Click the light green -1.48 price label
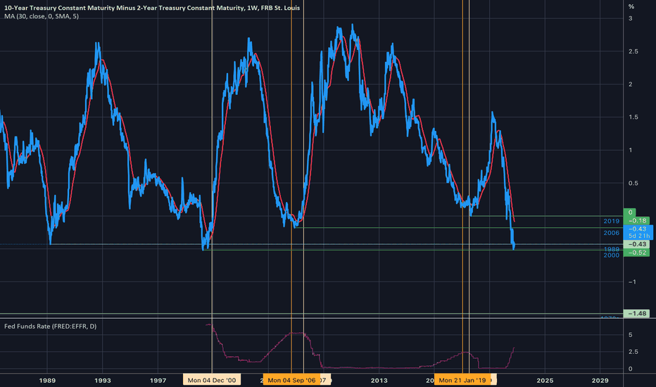The image size is (656, 387). click(636, 313)
